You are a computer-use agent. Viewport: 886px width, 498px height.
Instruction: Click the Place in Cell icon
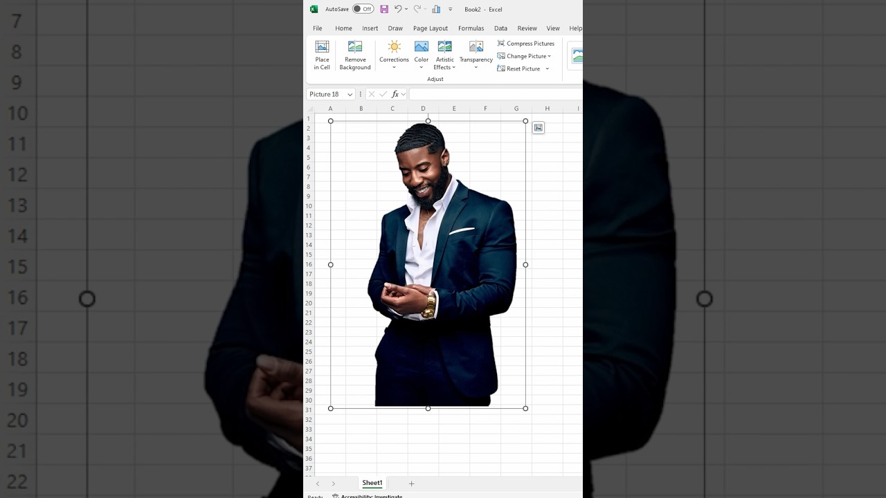322,46
